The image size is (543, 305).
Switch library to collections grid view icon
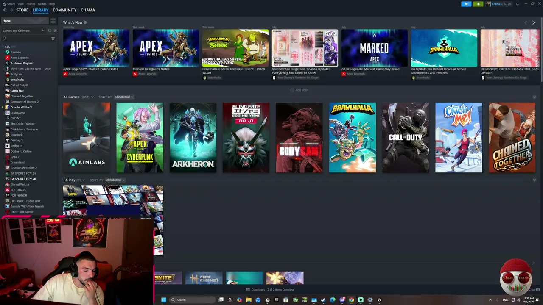point(53,20)
